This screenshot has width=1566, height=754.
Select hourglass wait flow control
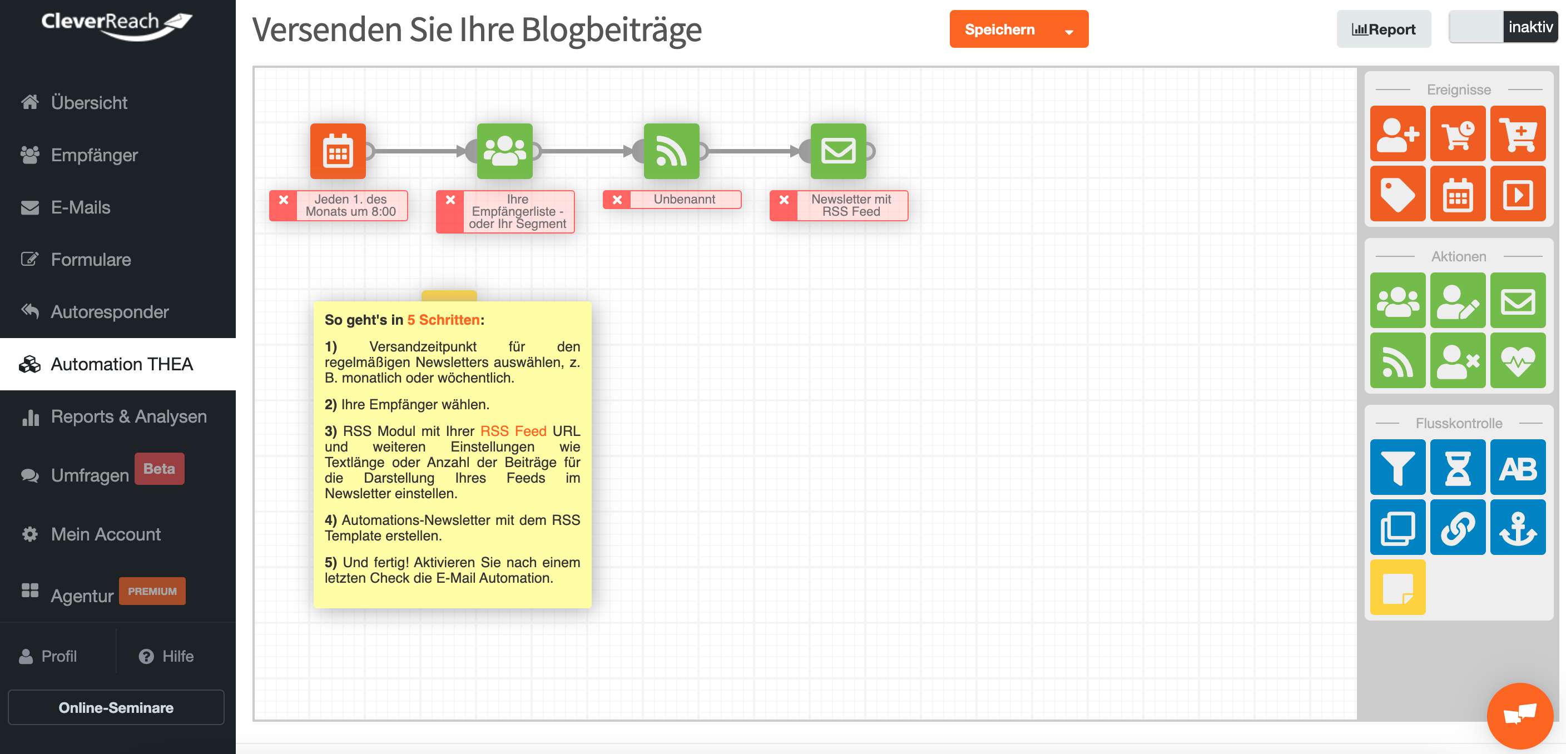[1457, 467]
